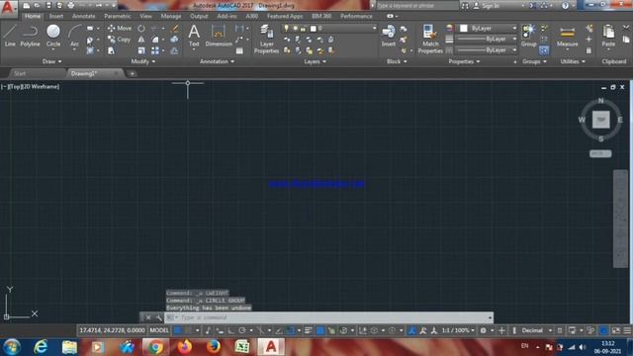Click the customization wrench icon on command line
The image size is (633, 356).
(158, 317)
